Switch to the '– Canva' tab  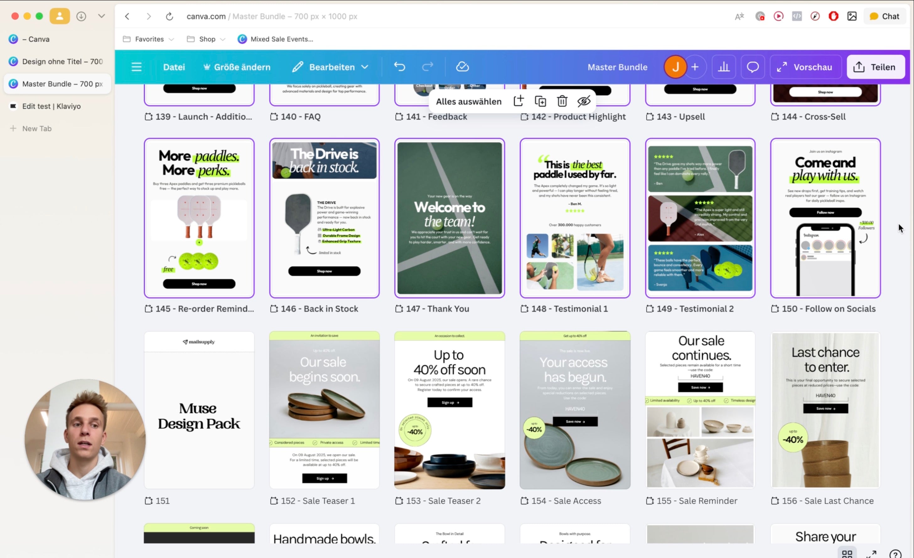tap(57, 39)
